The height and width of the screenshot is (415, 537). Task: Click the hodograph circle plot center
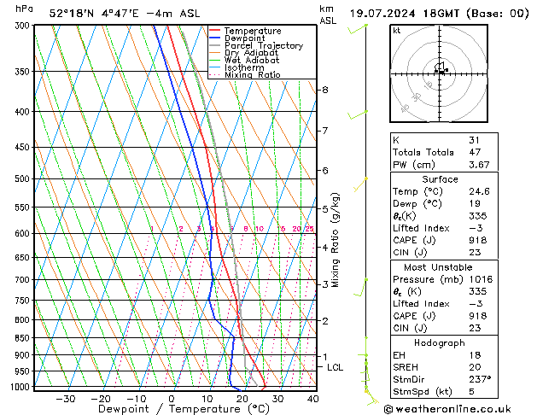440,73
